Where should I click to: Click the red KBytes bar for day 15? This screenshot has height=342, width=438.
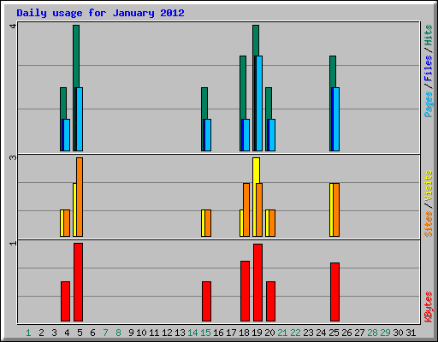pos(206,301)
